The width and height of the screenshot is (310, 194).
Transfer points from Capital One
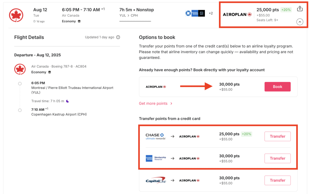click(277, 180)
